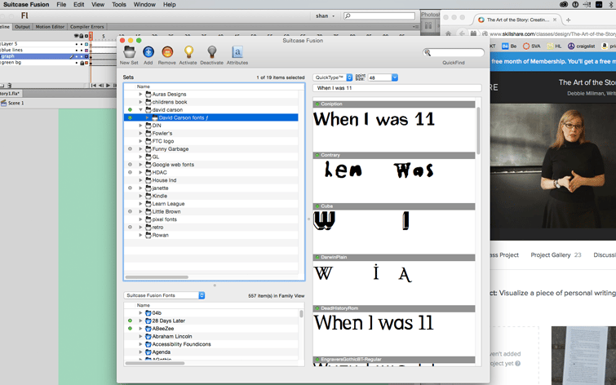Open a new browser tab with plus icon

point(568,20)
